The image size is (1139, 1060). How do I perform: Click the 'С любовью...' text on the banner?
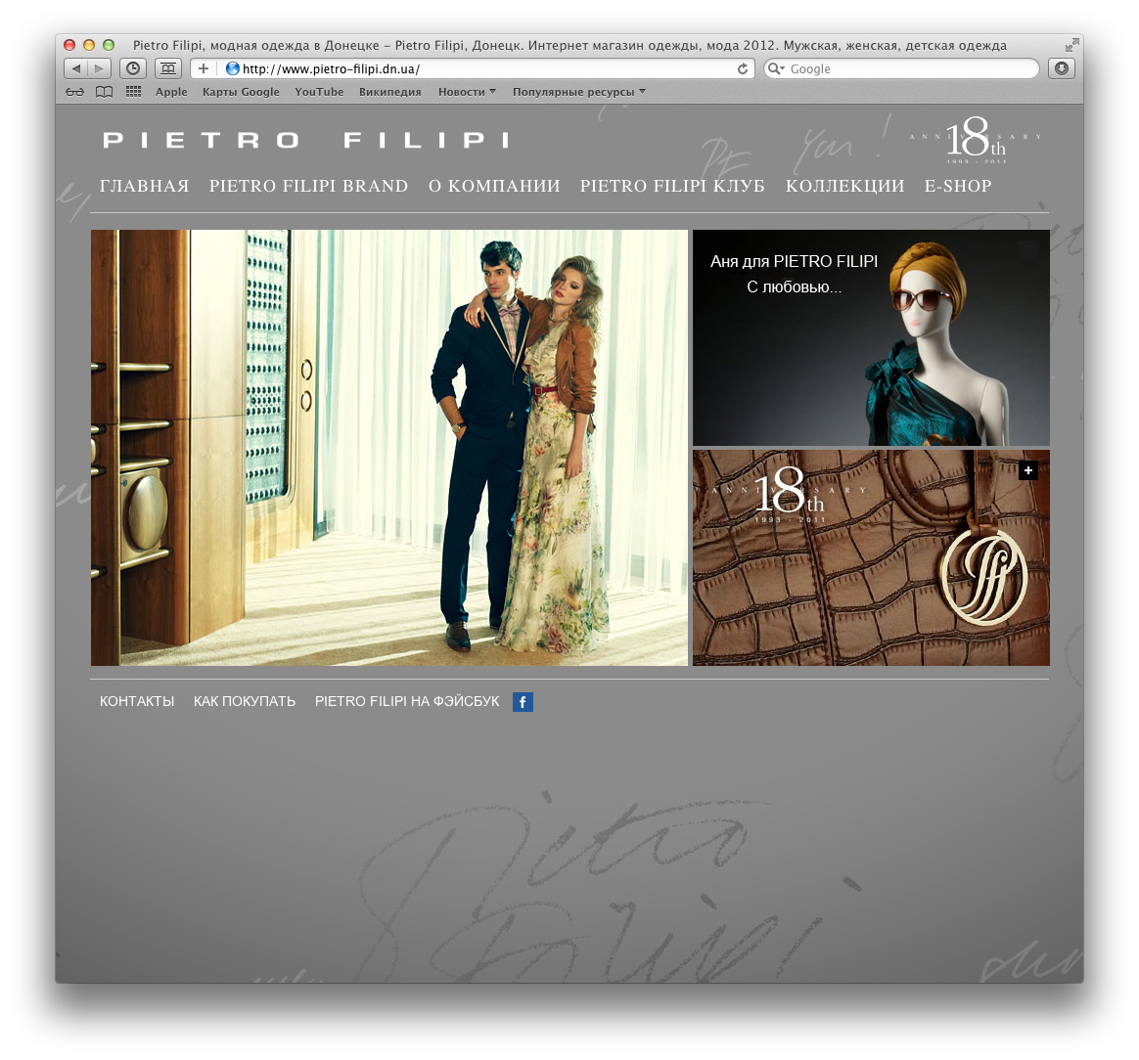[x=794, y=287]
